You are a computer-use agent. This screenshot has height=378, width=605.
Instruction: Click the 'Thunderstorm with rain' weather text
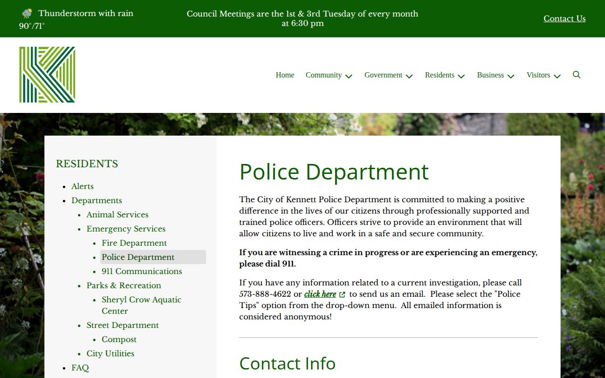click(86, 13)
